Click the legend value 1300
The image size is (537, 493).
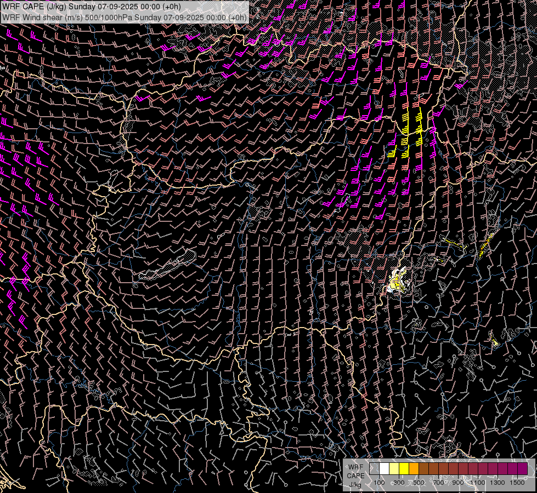pos(498,483)
